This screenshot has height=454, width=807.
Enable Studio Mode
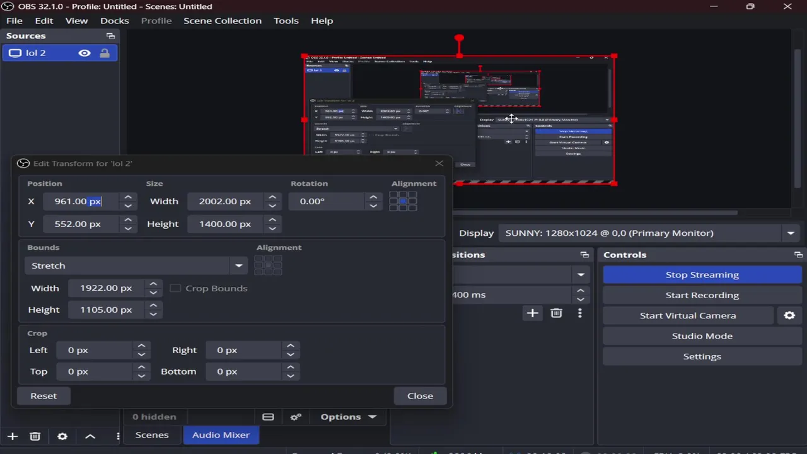pyautogui.click(x=702, y=336)
